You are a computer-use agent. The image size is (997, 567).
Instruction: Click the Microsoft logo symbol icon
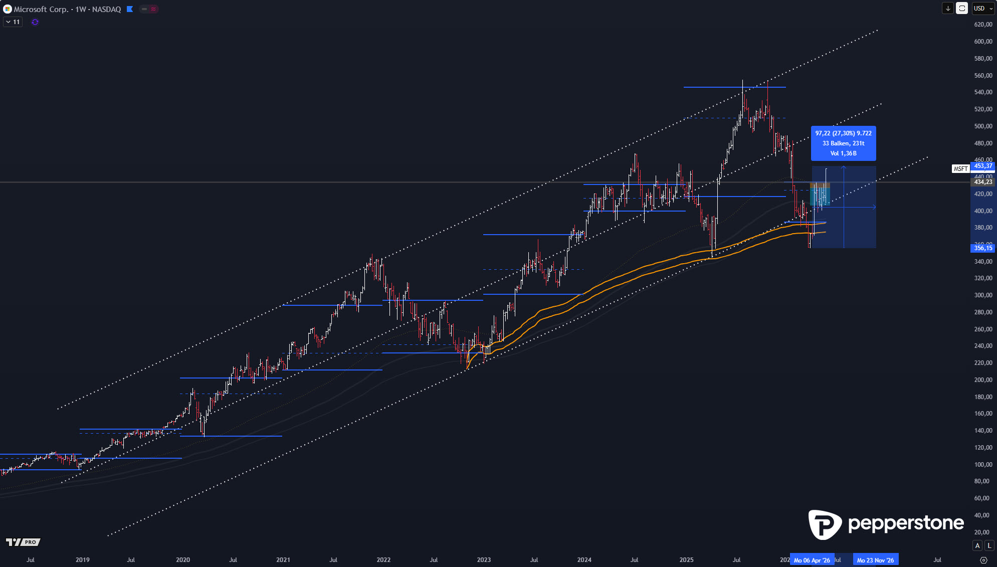[7, 9]
